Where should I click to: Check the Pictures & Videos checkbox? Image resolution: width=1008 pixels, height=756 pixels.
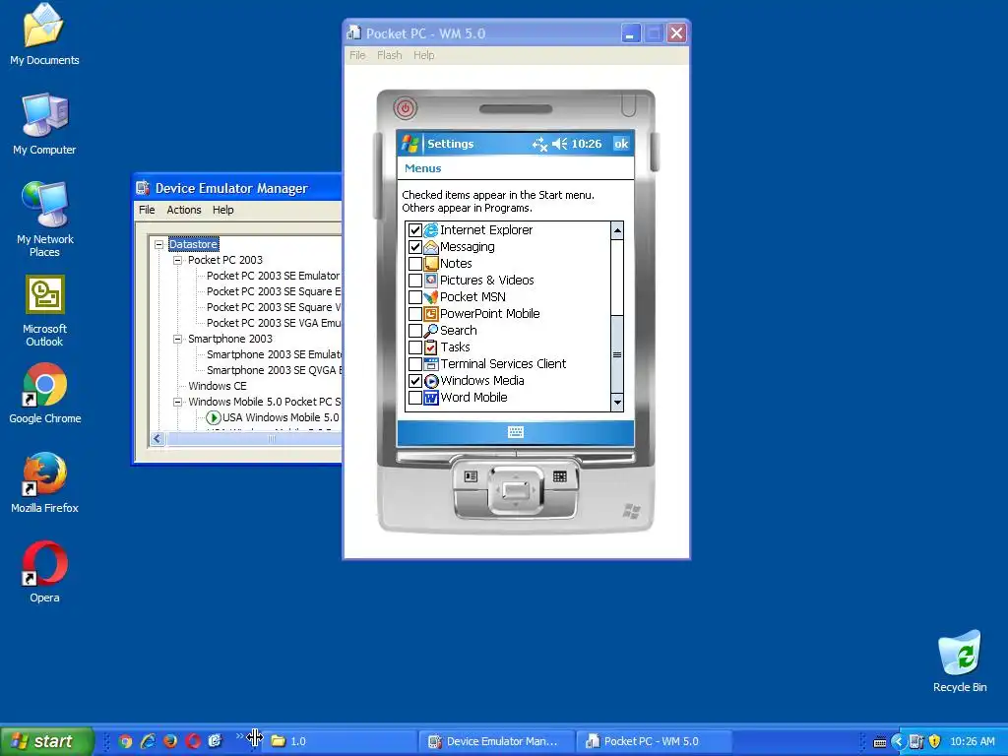coord(415,281)
